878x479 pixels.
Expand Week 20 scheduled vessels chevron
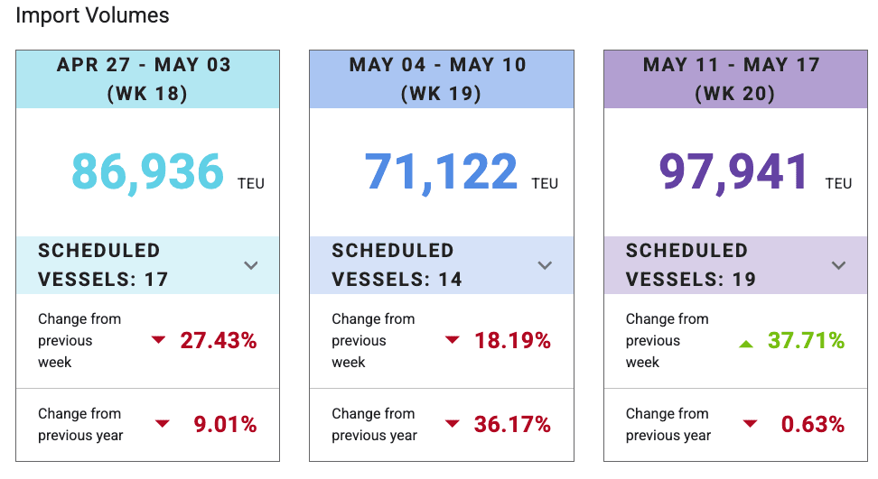(x=838, y=265)
